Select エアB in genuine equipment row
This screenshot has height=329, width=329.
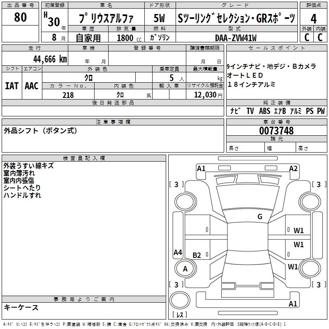point(280,111)
